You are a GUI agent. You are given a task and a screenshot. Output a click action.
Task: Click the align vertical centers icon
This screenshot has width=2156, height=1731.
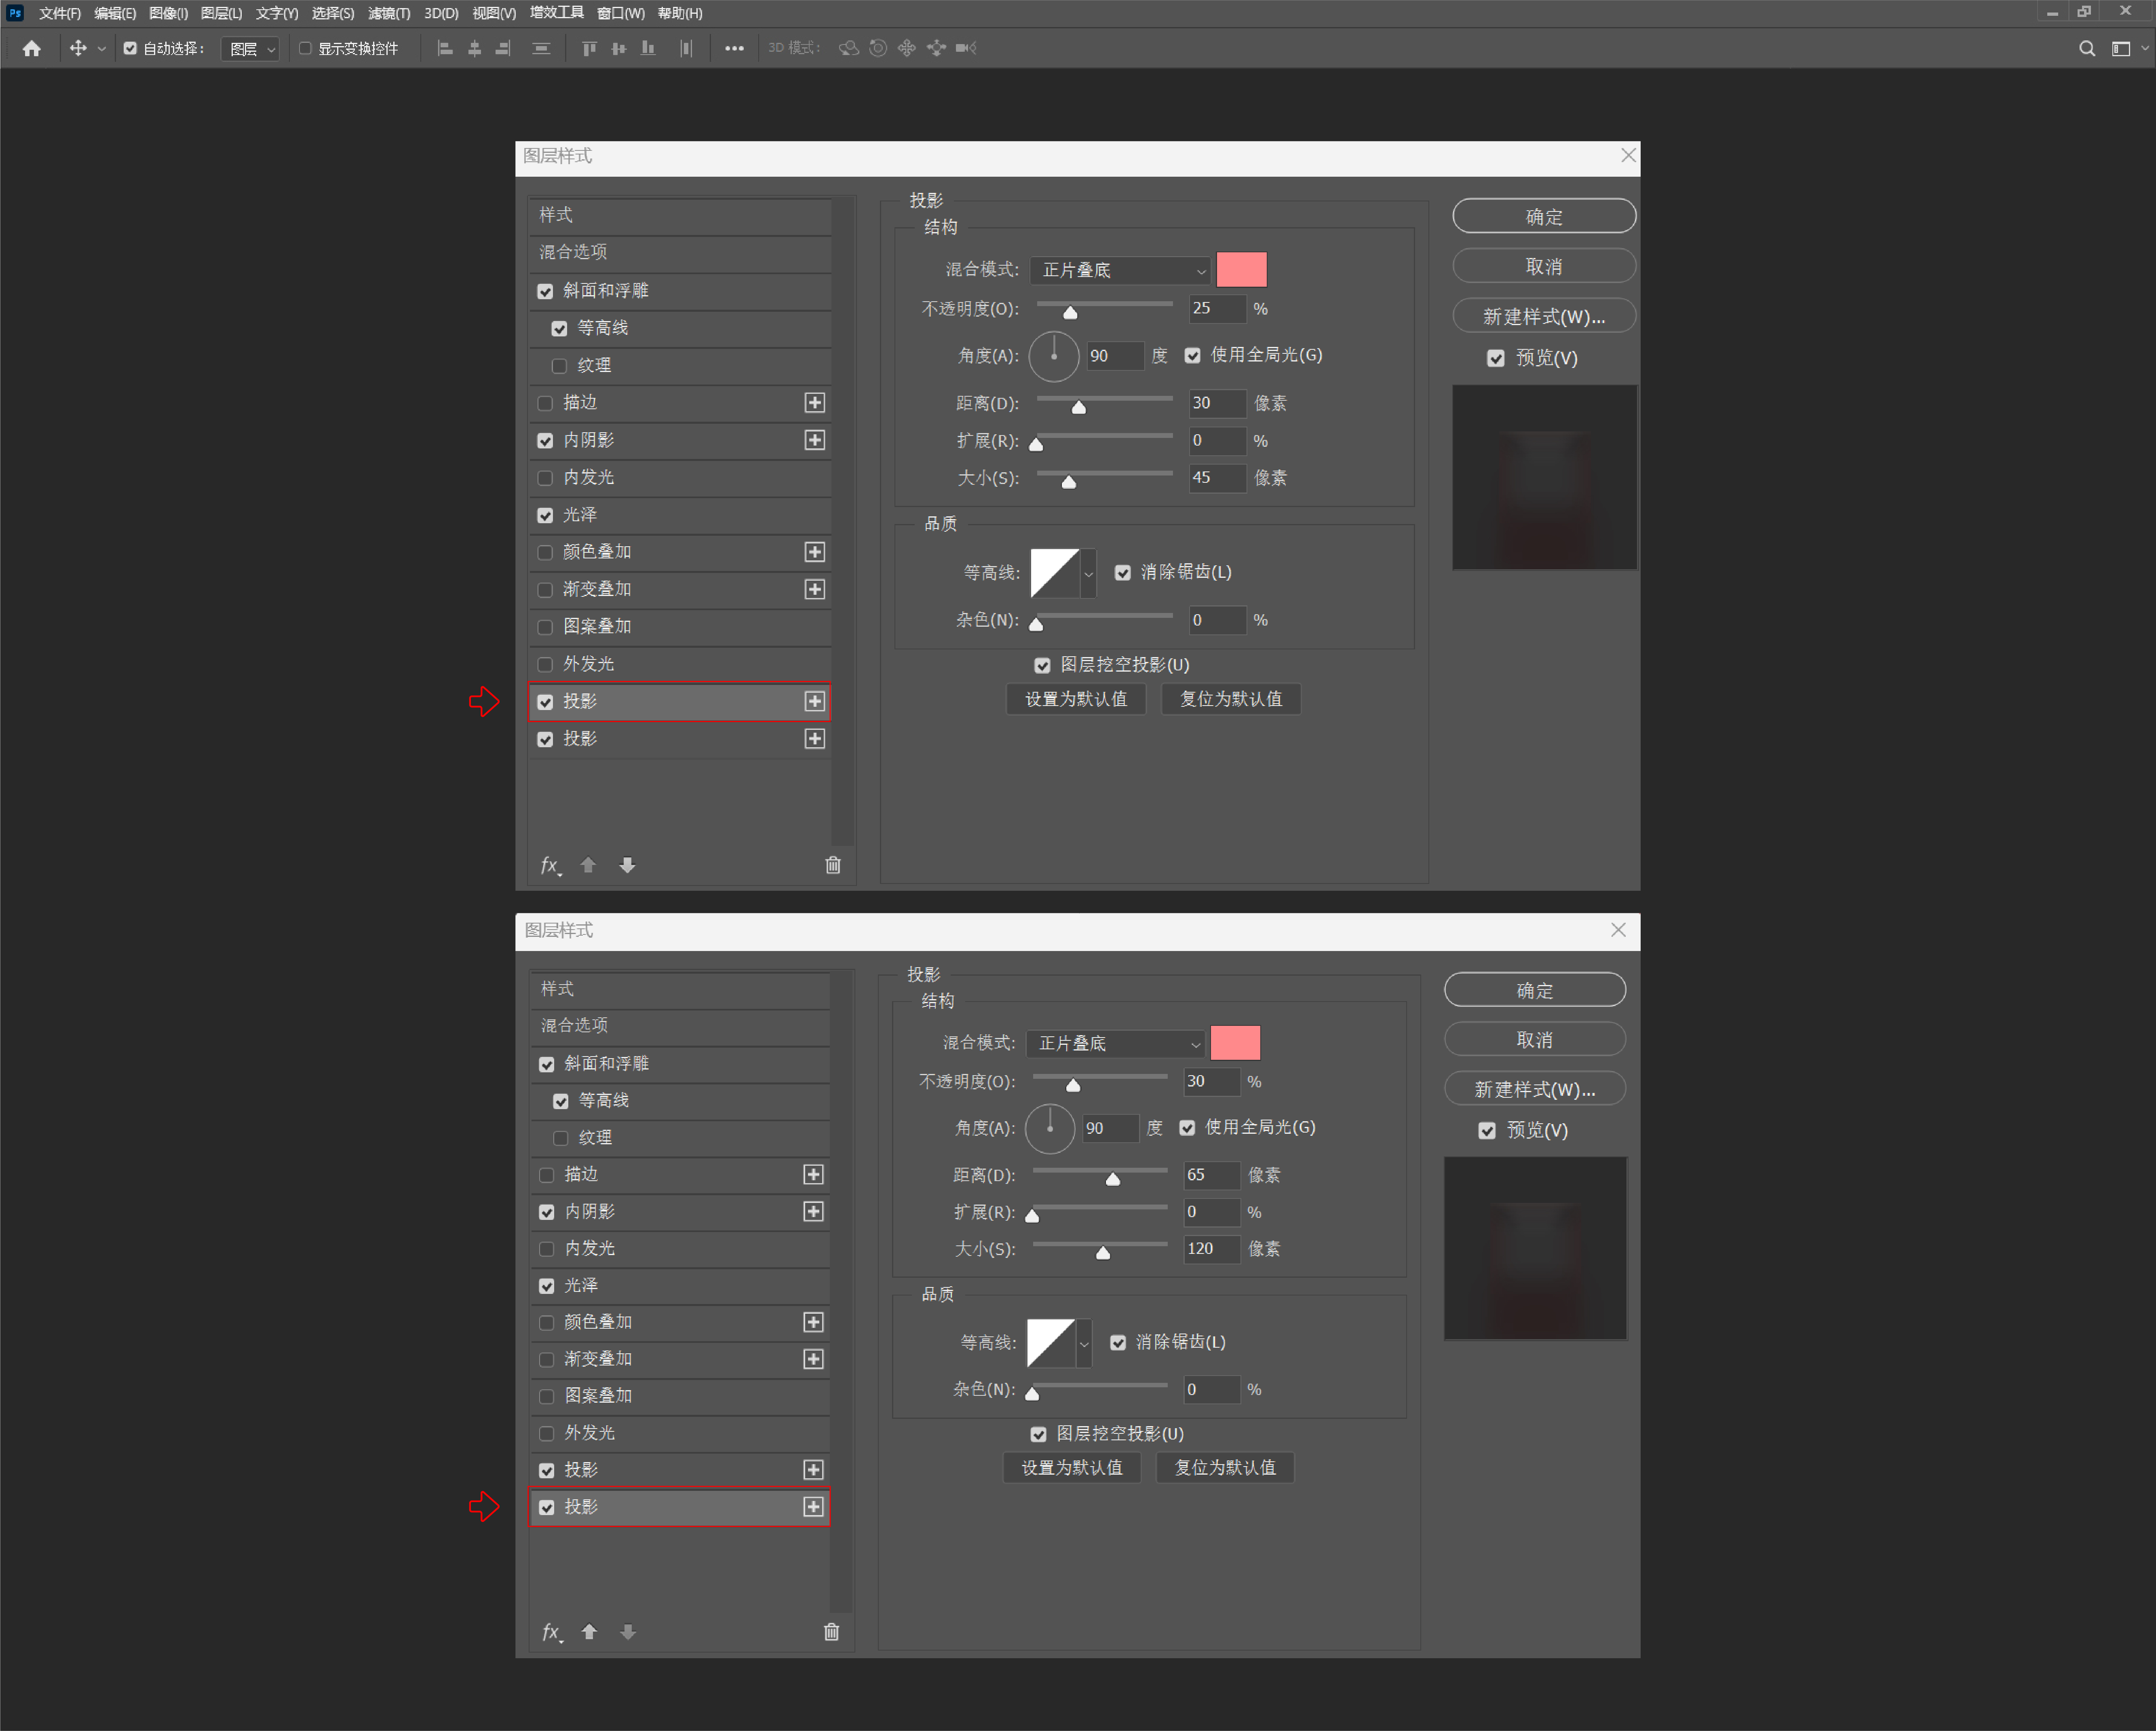click(x=619, y=48)
